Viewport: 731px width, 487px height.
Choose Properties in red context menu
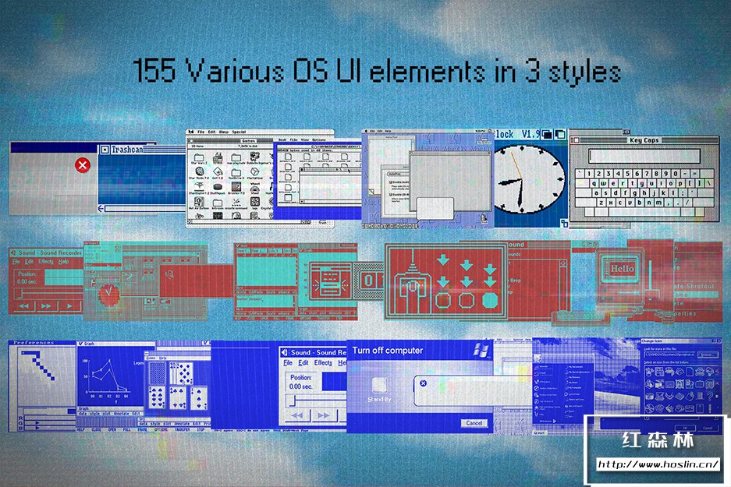[x=685, y=314]
